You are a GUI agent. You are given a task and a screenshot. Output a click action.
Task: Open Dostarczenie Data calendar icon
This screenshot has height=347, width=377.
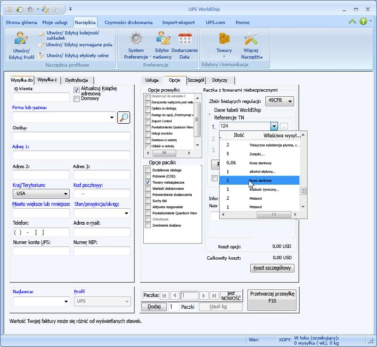[x=185, y=39]
